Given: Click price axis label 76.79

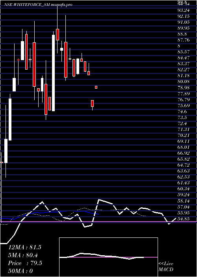Looking at the screenshot, I should tap(183, 100).
